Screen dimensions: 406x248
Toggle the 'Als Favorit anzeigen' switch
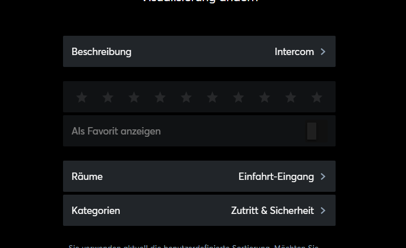click(x=316, y=131)
